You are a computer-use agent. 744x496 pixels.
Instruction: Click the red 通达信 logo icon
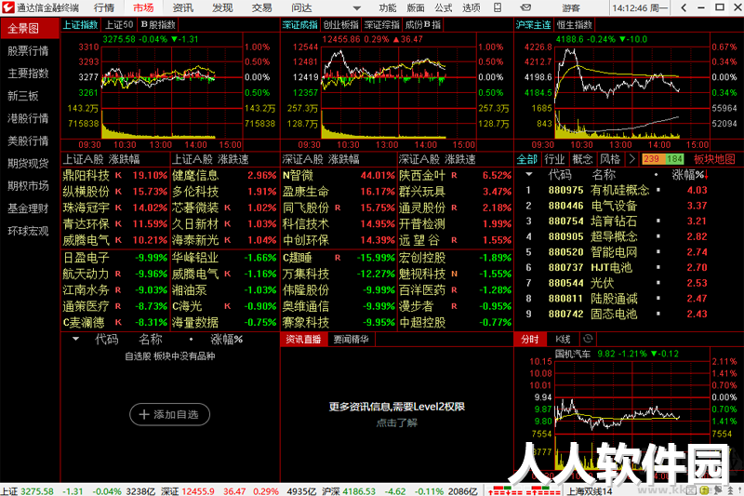(x=7, y=7)
